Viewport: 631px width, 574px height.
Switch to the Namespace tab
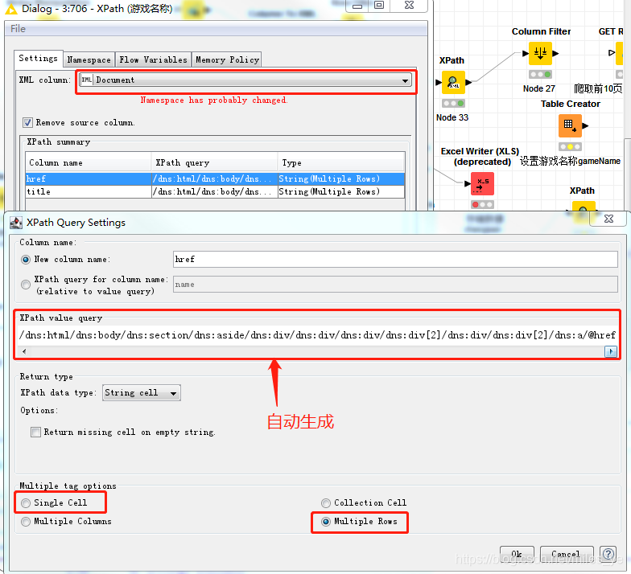point(89,59)
